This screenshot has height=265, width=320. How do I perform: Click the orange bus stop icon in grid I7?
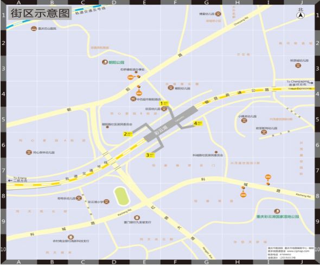(268, 177)
